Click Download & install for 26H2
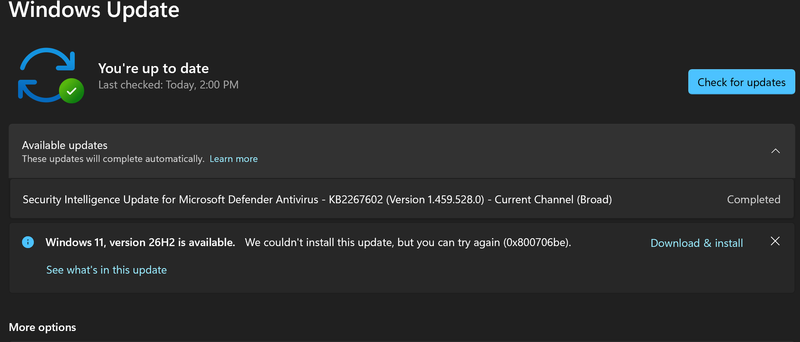Image resolution: width=800 pixels, height=342 pixels. [697, 243]
